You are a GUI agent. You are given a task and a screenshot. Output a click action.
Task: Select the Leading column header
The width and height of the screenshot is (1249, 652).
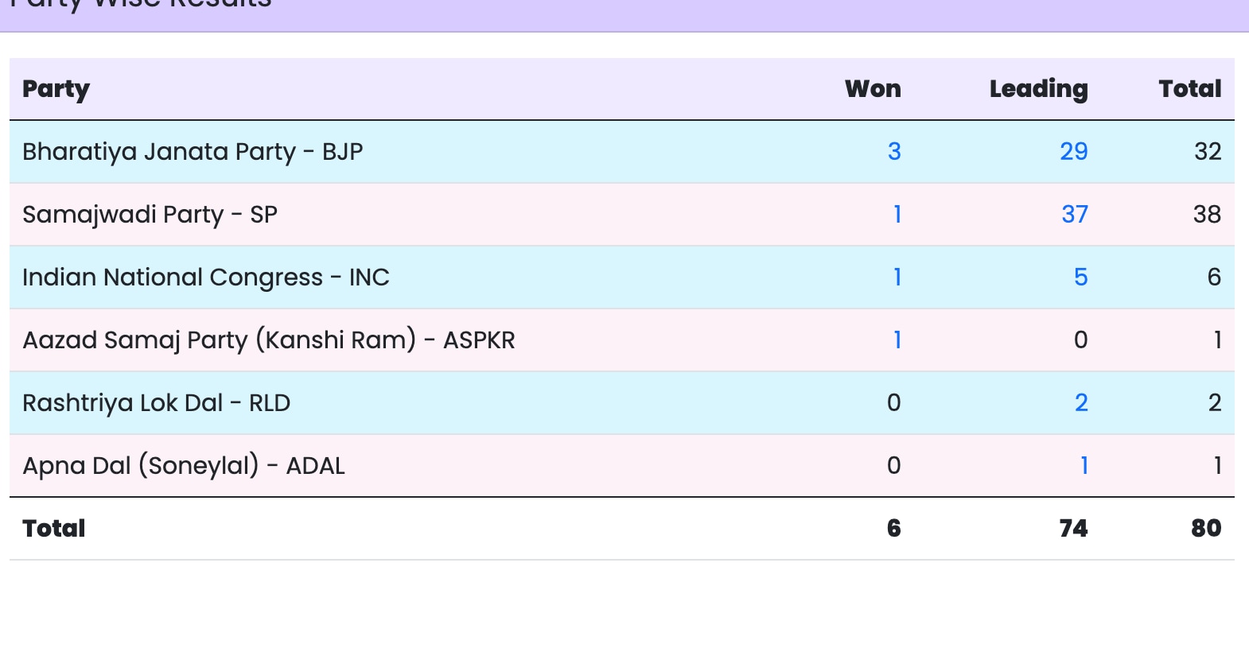[x=1038, y=89]
